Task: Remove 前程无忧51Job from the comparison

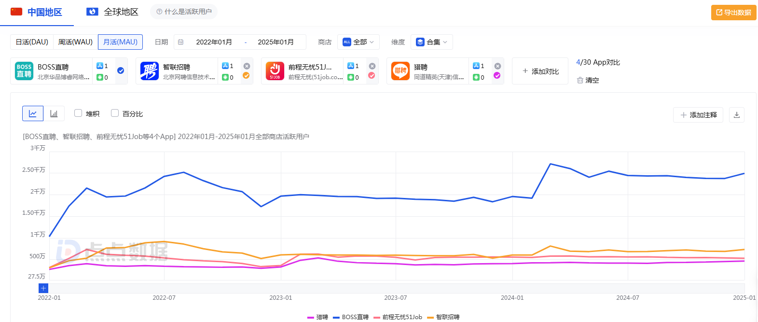Action: [372, 66]
